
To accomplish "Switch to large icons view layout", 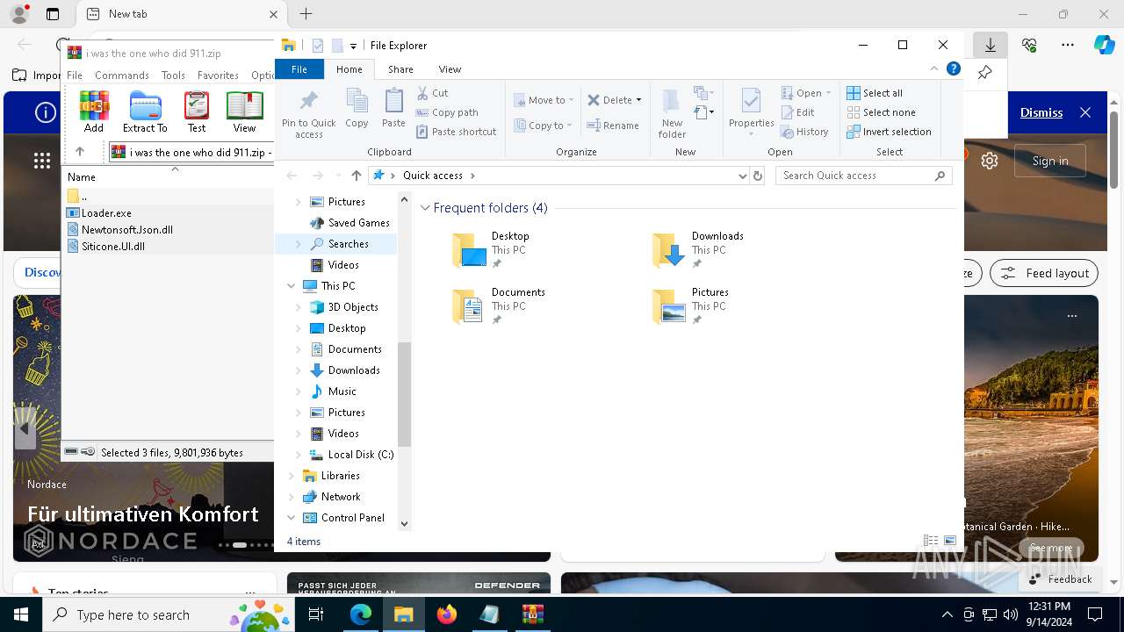I will pos(949,541).
